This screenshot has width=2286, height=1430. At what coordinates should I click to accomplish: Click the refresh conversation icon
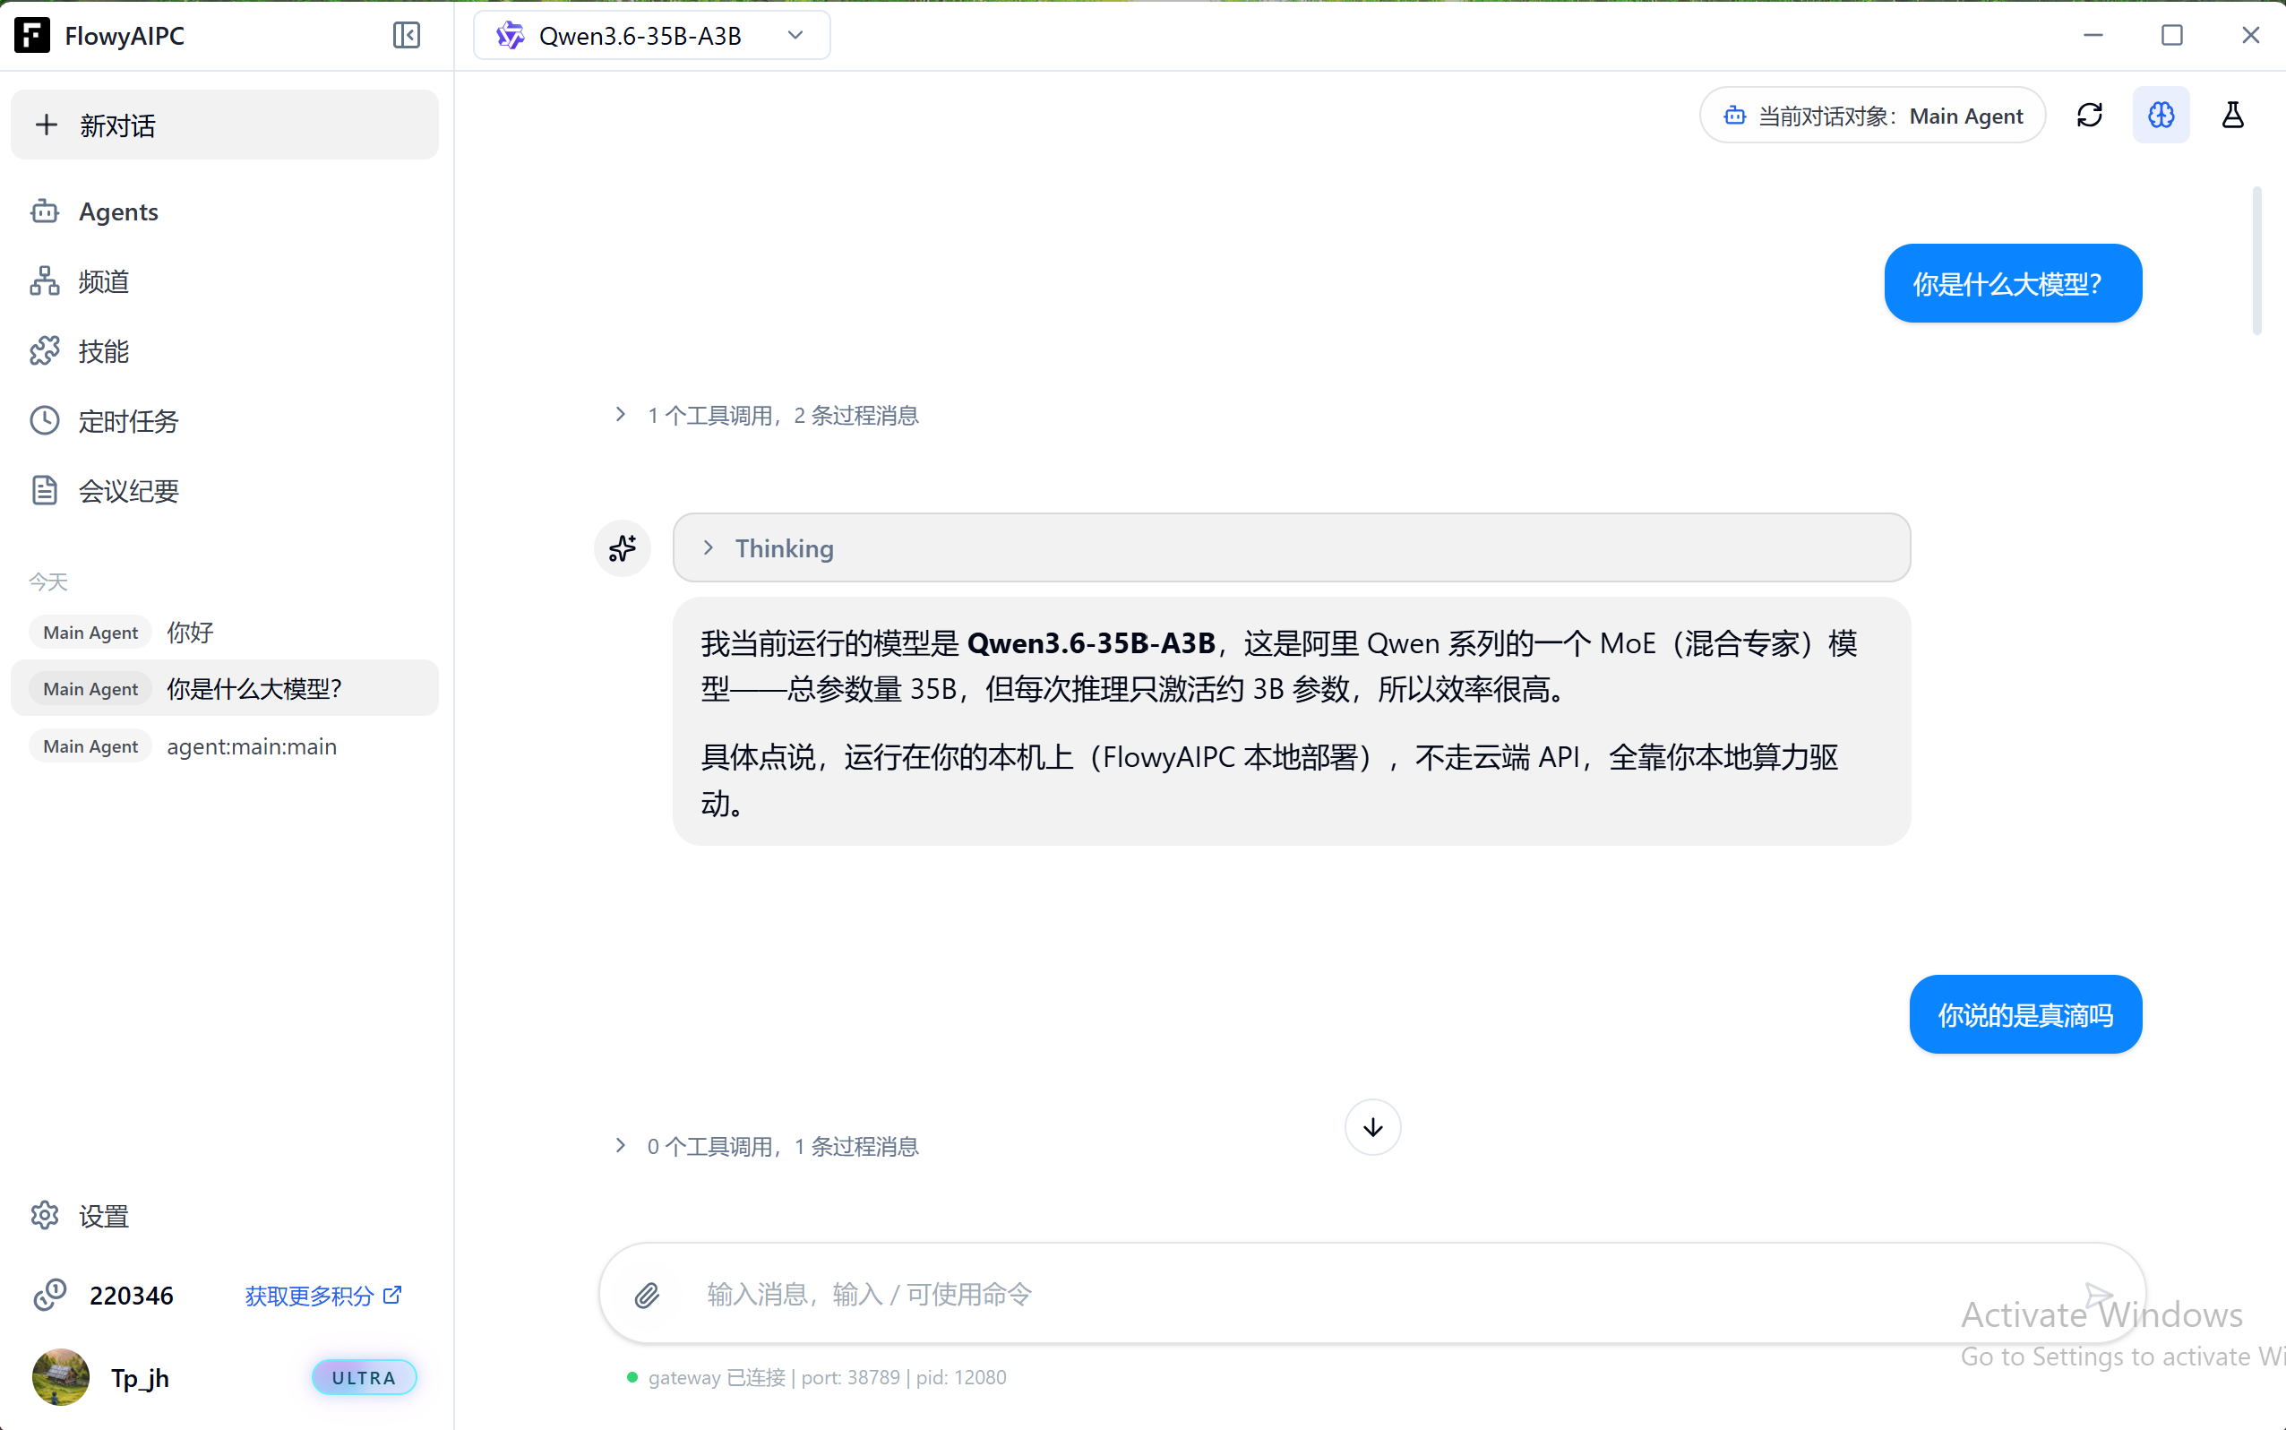click(x=2091, y=116)
